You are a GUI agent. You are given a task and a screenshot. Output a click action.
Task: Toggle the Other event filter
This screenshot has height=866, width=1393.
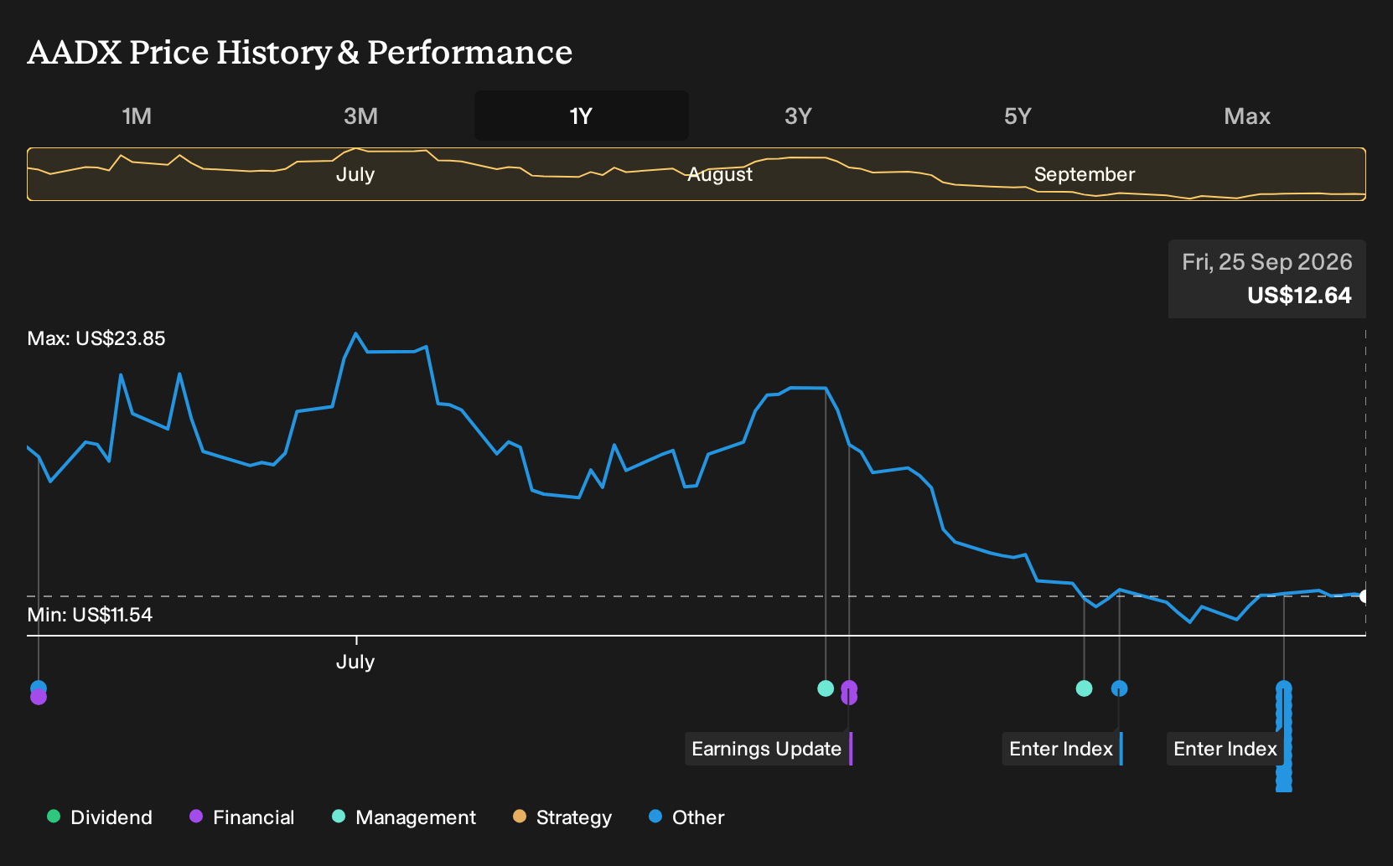[686, 817]
